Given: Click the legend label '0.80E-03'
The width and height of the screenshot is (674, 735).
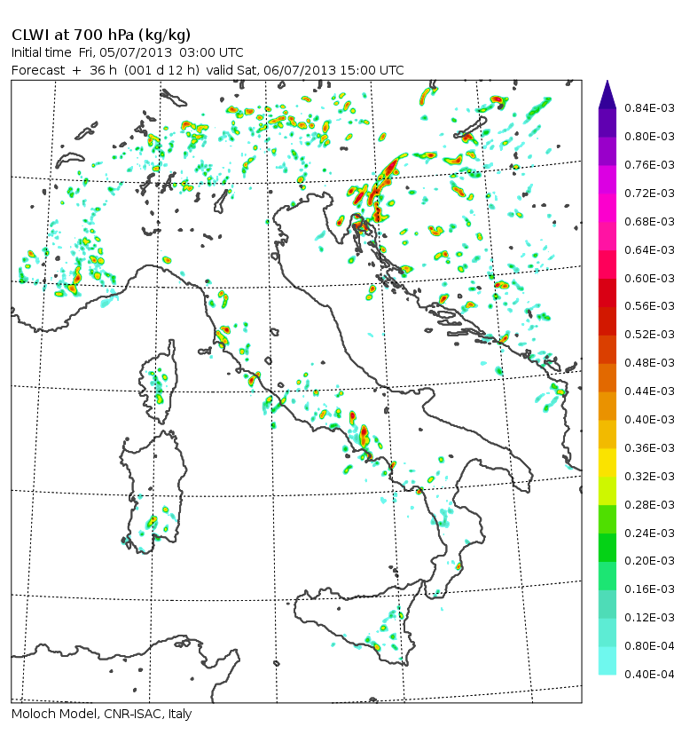Looking at the screenshot, I should (x=649, y=137).
